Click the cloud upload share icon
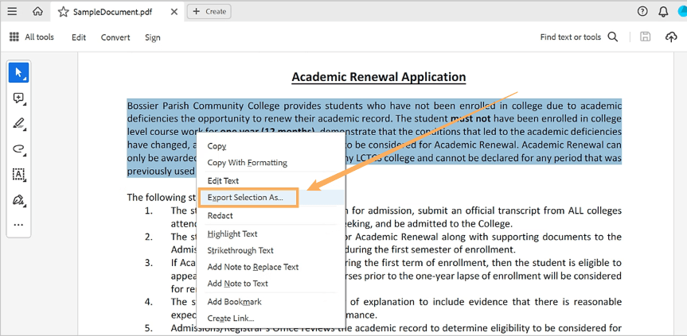 click(671, 37)
